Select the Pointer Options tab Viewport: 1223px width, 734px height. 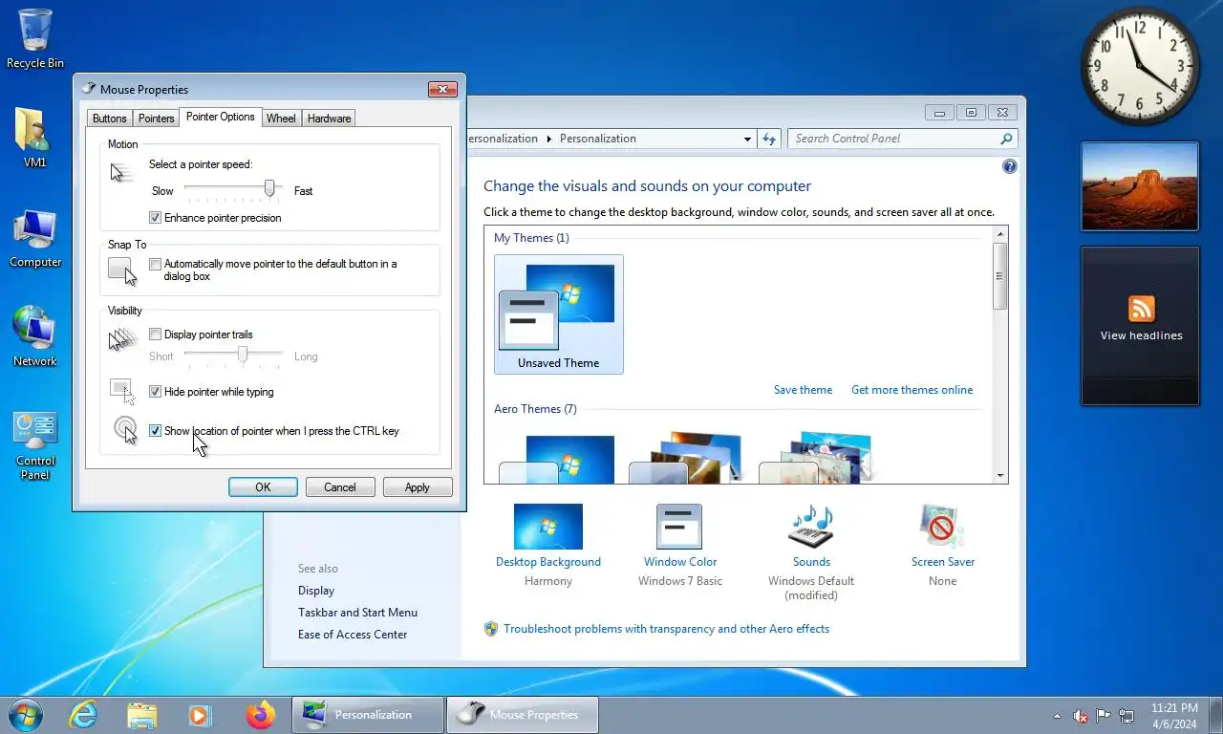pyautogui.click(x=220, y=117)
